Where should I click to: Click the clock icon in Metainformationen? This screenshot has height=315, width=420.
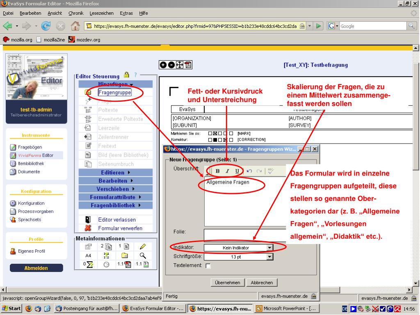(106, 265)
